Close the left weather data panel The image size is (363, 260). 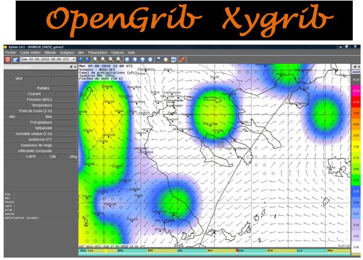click(75, 67)
